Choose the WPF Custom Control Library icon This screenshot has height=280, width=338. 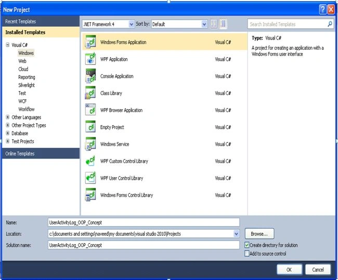pyautogui.click(x=90, y=161)
